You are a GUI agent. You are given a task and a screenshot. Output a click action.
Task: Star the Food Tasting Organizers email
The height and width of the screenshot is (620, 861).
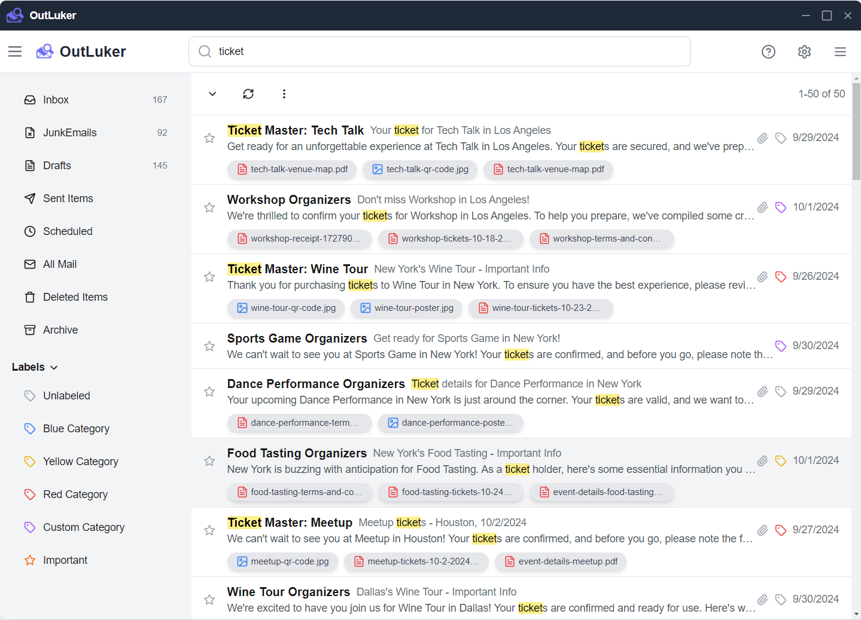click(209, 461)
